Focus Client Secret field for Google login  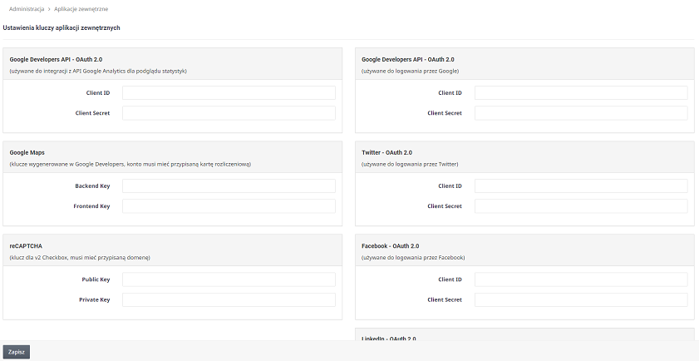click(581, 113)
